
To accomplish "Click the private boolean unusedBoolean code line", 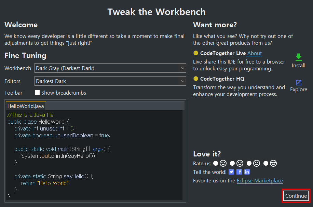I will pos(62,135).
